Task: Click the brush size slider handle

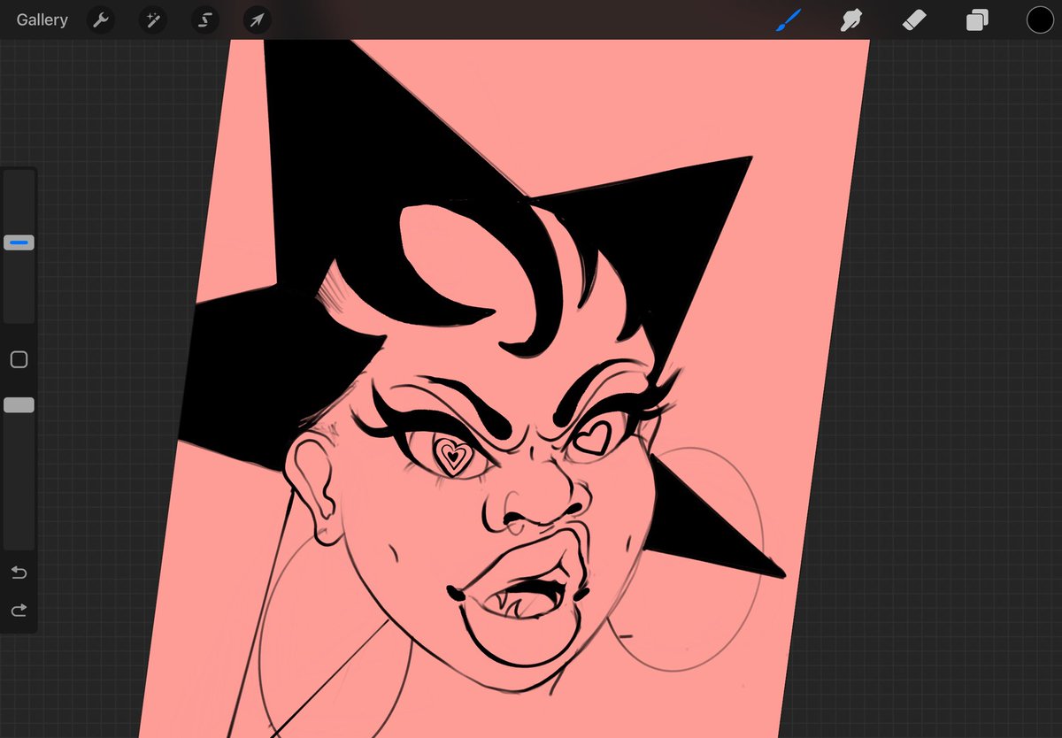Action: pyautogui.click(x=19, y=242)
